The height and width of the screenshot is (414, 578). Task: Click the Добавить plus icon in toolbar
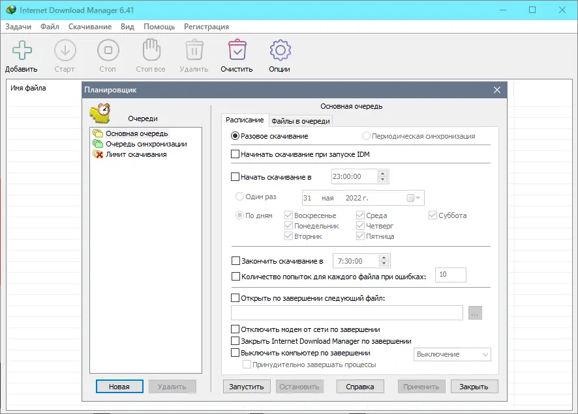tap(22, 50)
